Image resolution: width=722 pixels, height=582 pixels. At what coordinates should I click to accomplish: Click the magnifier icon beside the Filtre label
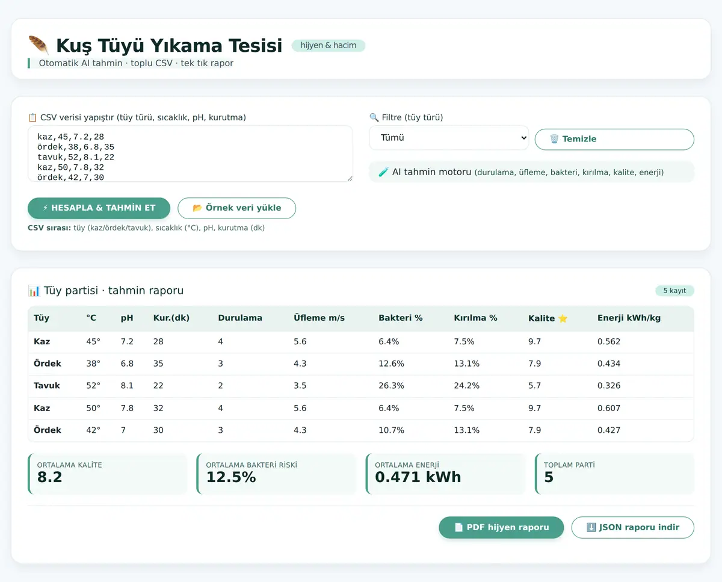click(374, 117)
